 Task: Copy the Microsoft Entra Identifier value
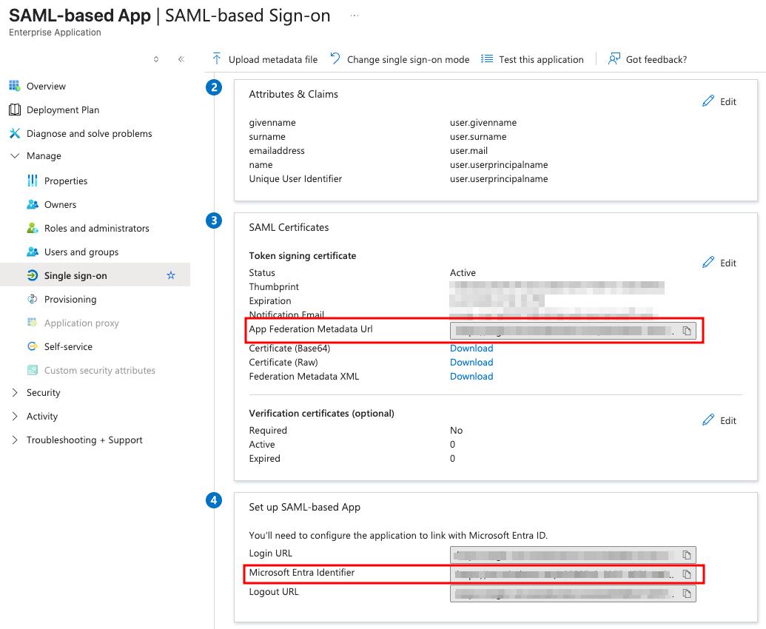(686, 574)
